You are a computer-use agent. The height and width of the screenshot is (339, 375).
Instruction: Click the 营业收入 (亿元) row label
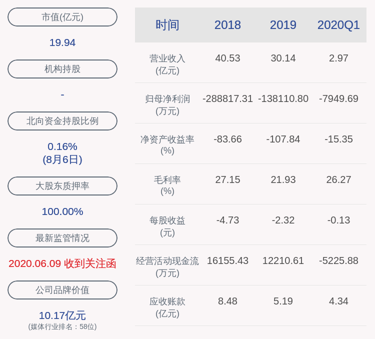click(167, 64)
